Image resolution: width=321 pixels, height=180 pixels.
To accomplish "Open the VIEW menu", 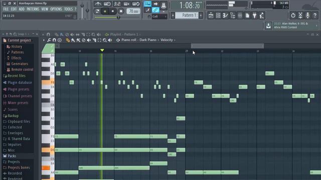I will (45, 9).
